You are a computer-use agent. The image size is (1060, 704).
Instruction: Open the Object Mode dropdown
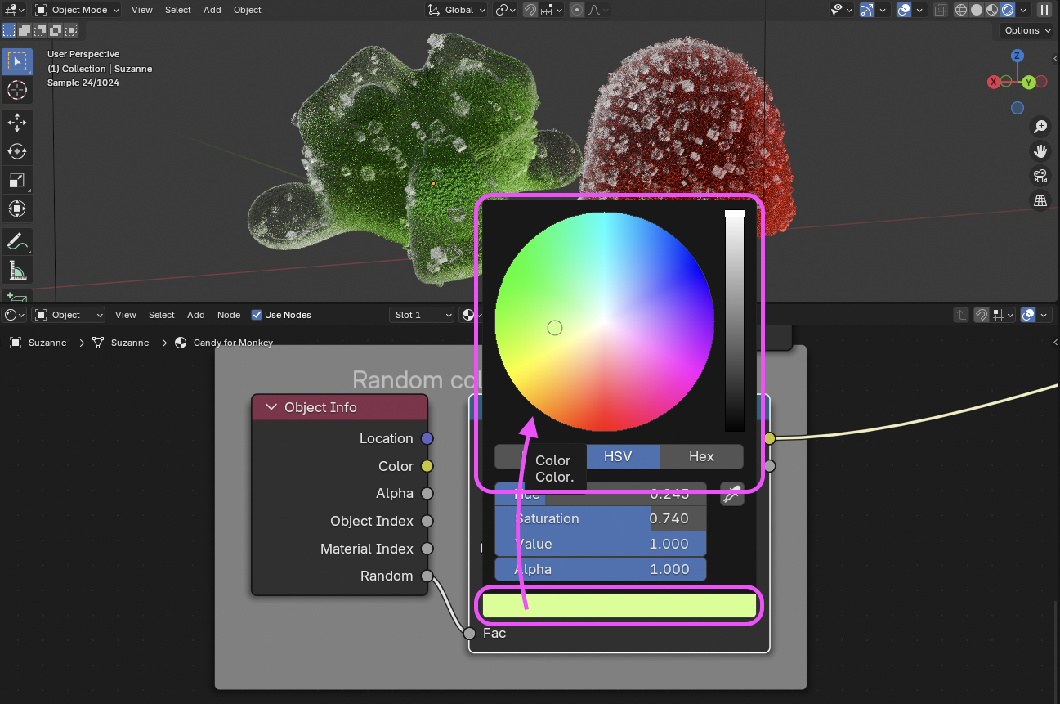point(78,10)
